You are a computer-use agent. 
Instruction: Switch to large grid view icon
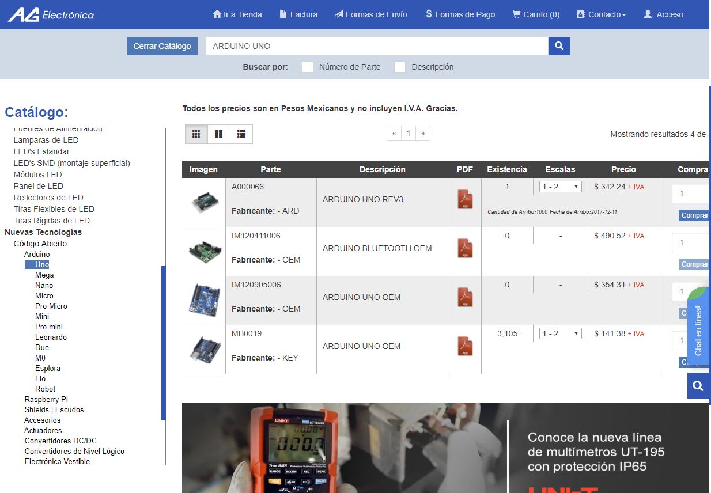(218, 134)
